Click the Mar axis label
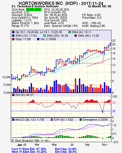122x153 pixels. pyautogui.click(x=37, y=145)
